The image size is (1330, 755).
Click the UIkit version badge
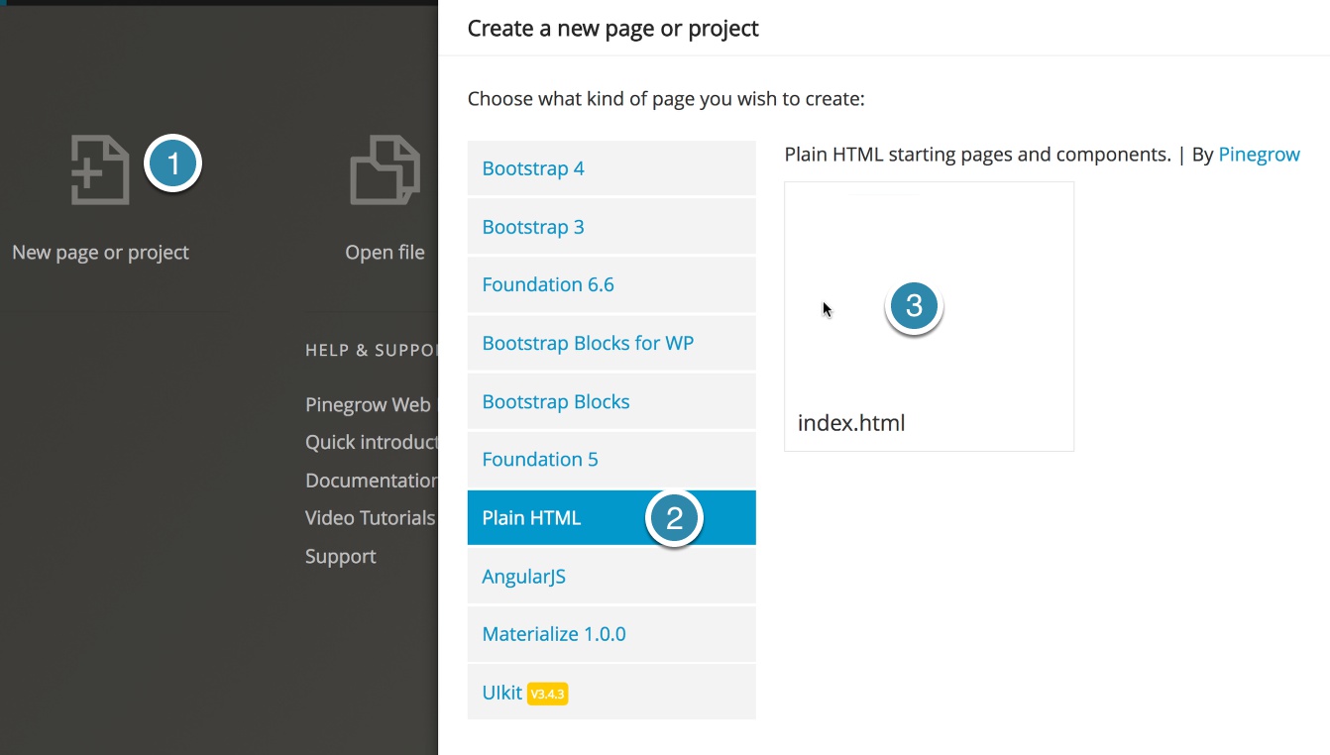pos(547,694)
